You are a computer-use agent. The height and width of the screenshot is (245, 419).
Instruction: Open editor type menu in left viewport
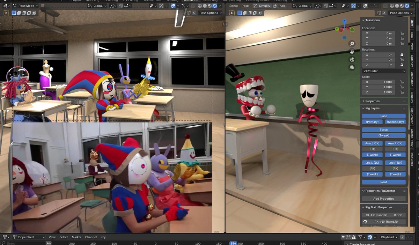pyautogui.click(x=6, y=6)
